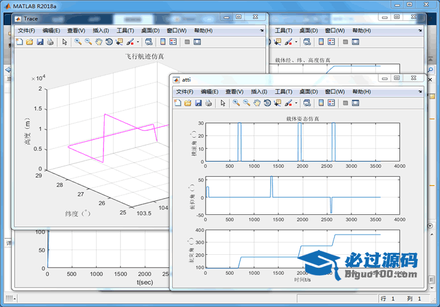Expand Brush tool dropdown arrow in Trace toolbar
Screen dimensions: 440x307
coord(138,42)
